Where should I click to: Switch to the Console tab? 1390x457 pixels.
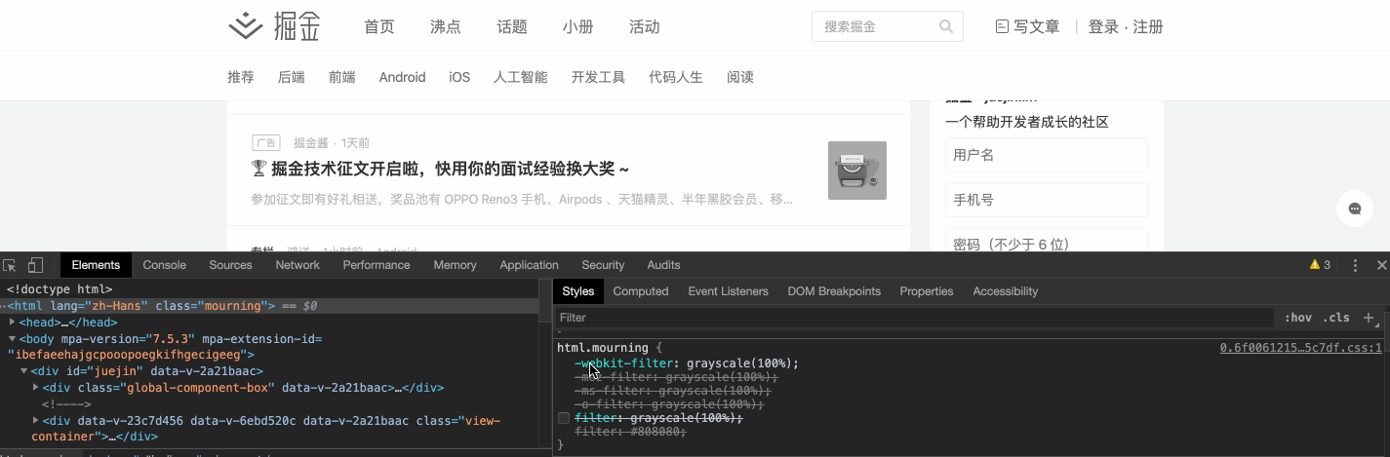coord(165,265)
